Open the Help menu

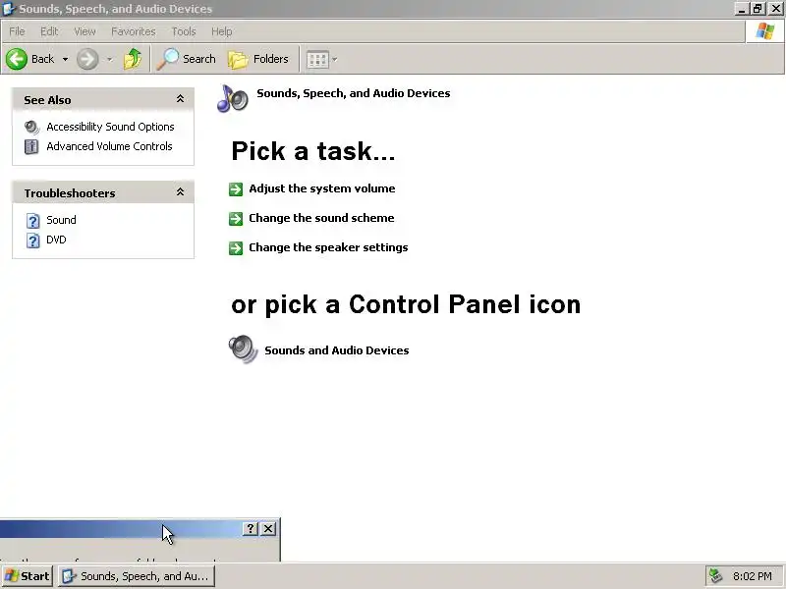[222, 31]
